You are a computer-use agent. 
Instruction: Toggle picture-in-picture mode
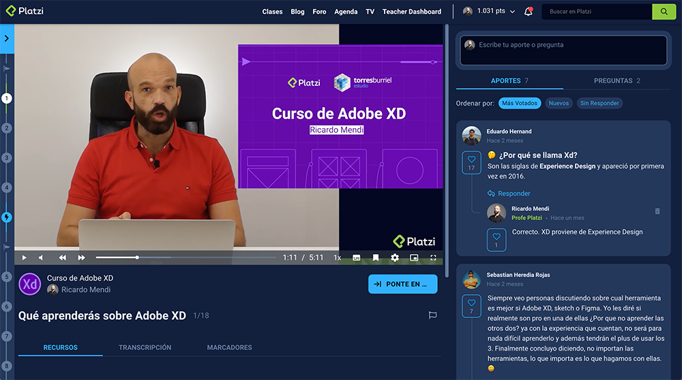(x=414, y=257)
